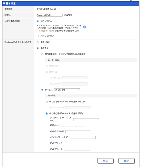Open the サービス v6 コネクト dropdown
Viewport: 143px width, 167px height.
click(x=67, y=90)
